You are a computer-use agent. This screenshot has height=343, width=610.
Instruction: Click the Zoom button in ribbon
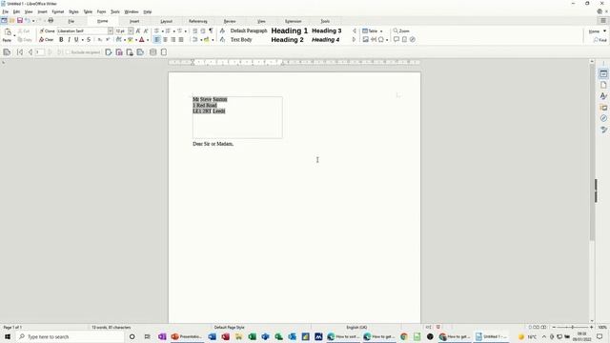401,30
